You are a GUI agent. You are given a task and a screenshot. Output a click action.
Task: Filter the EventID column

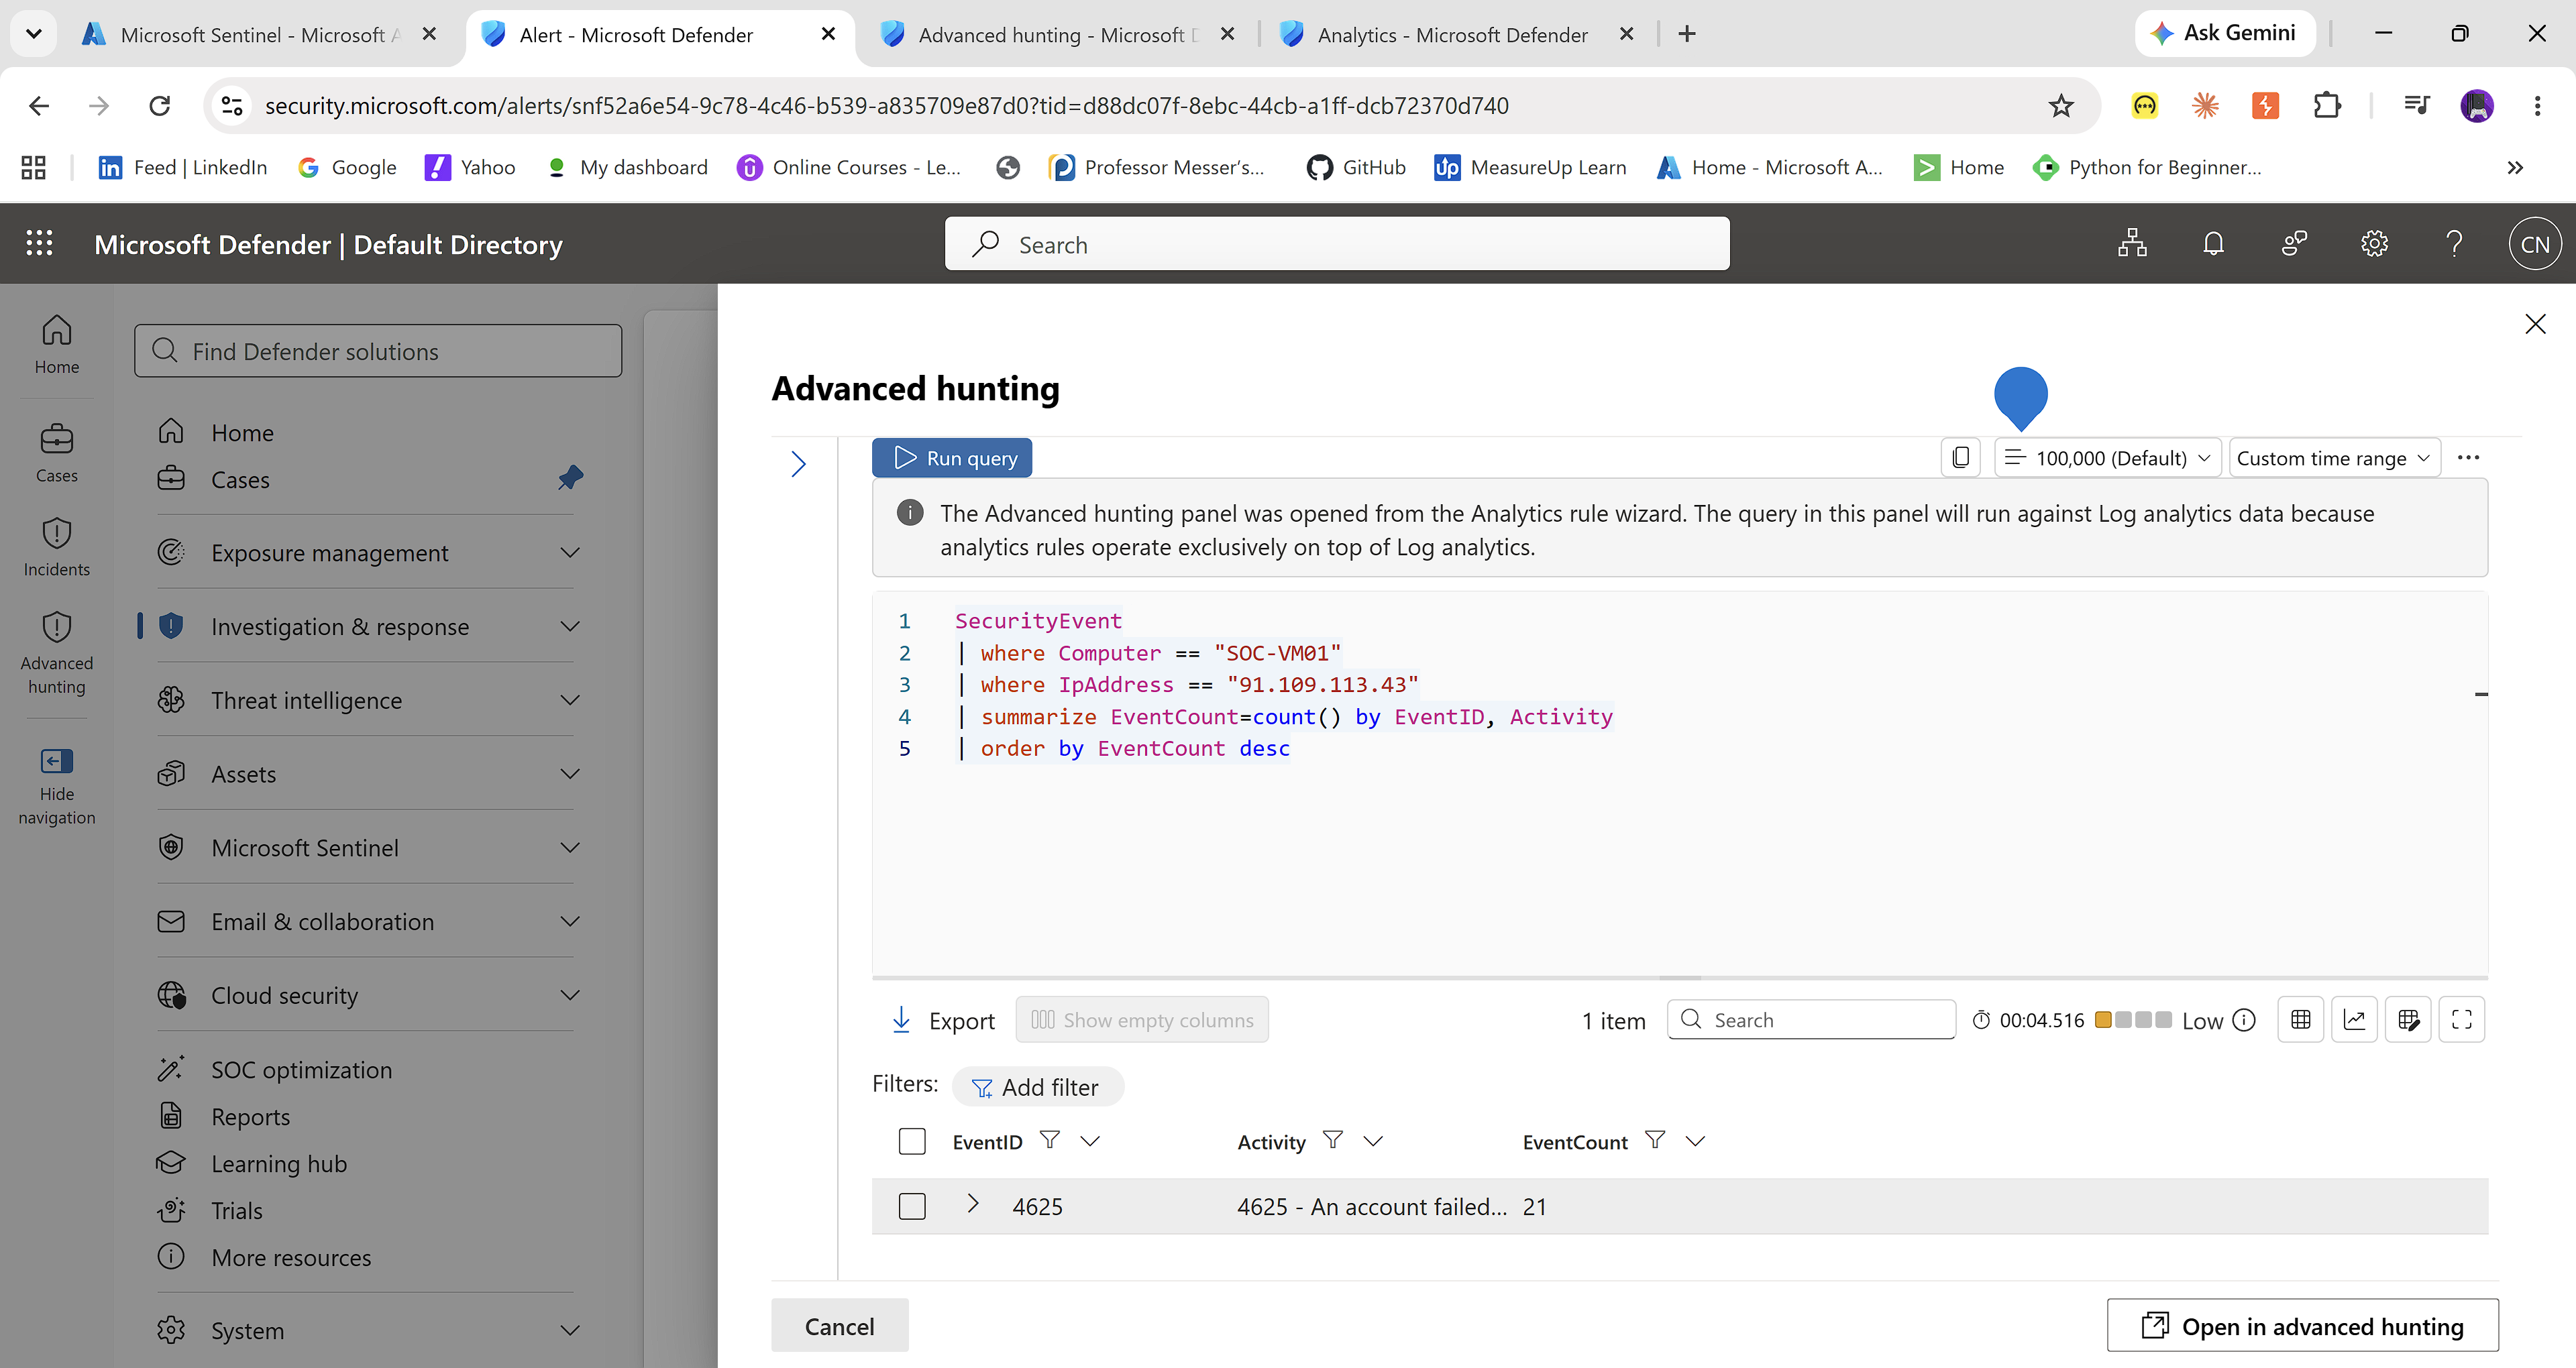tap(1049, 1140)
